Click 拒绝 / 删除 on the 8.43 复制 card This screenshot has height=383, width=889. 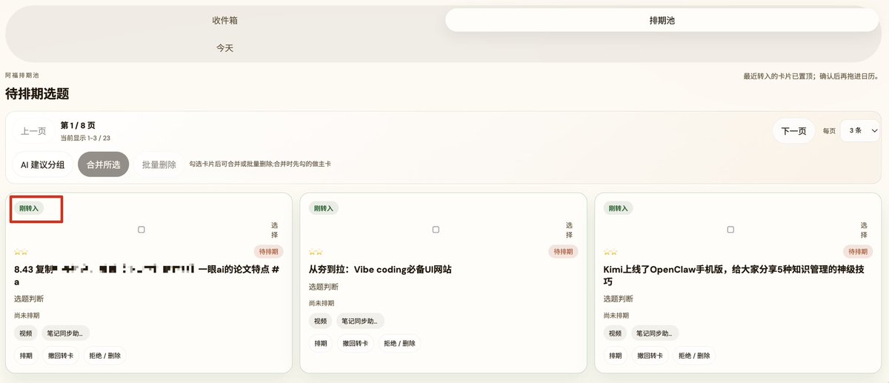click(x=105, y=356)
